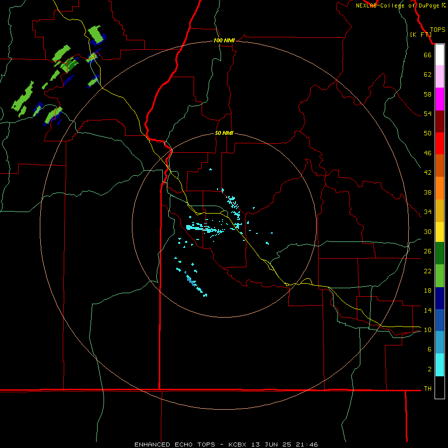Click the dark green swatch in the legend

click(x=440, y=253)
